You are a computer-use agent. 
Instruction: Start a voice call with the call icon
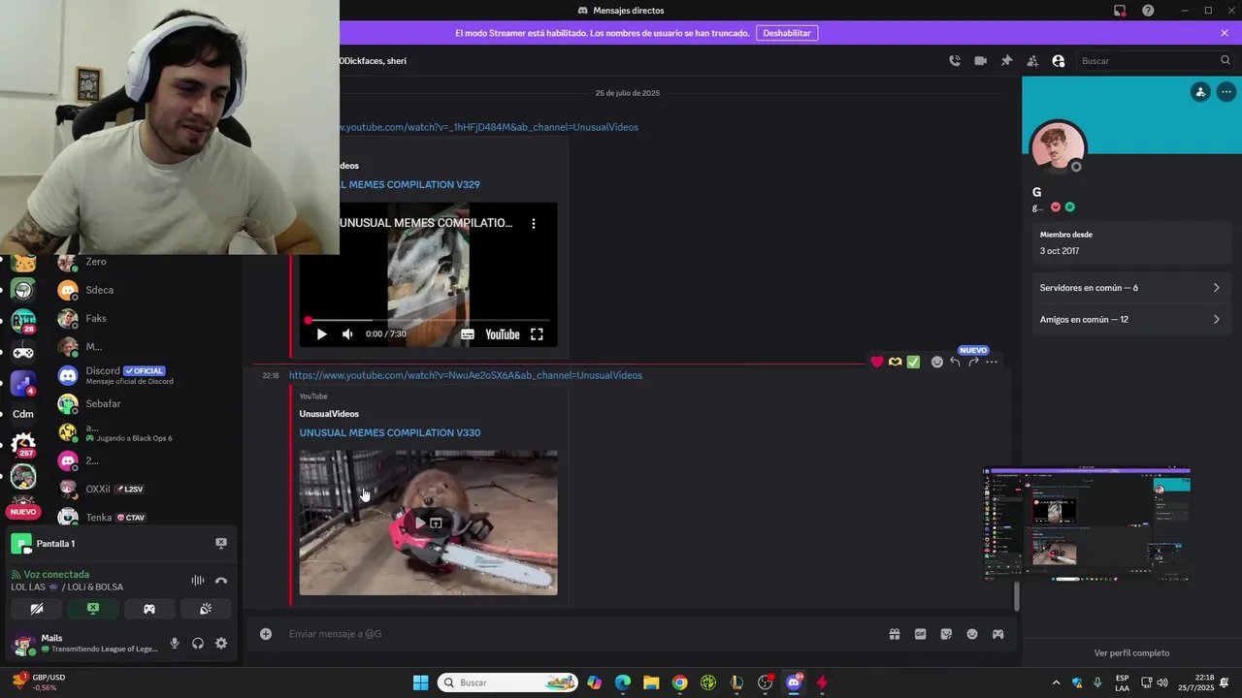click(x=955, y=61)
